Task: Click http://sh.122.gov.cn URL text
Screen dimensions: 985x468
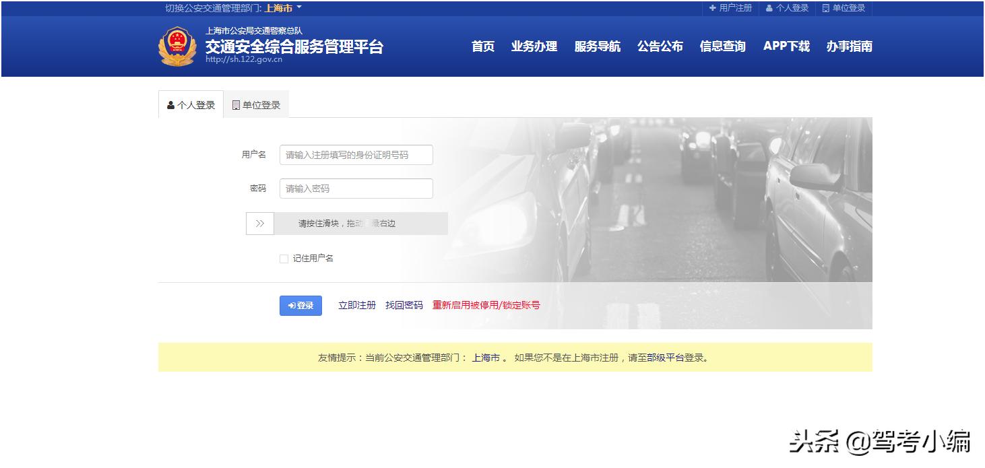Action: [x=244, y=59]
